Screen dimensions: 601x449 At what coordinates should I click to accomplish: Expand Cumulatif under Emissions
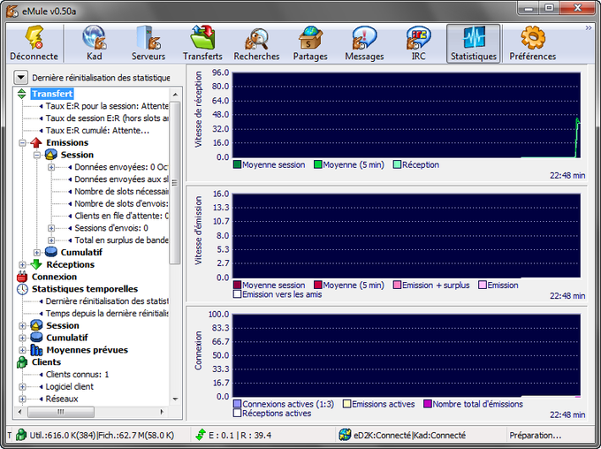click(x=37, y=253)
